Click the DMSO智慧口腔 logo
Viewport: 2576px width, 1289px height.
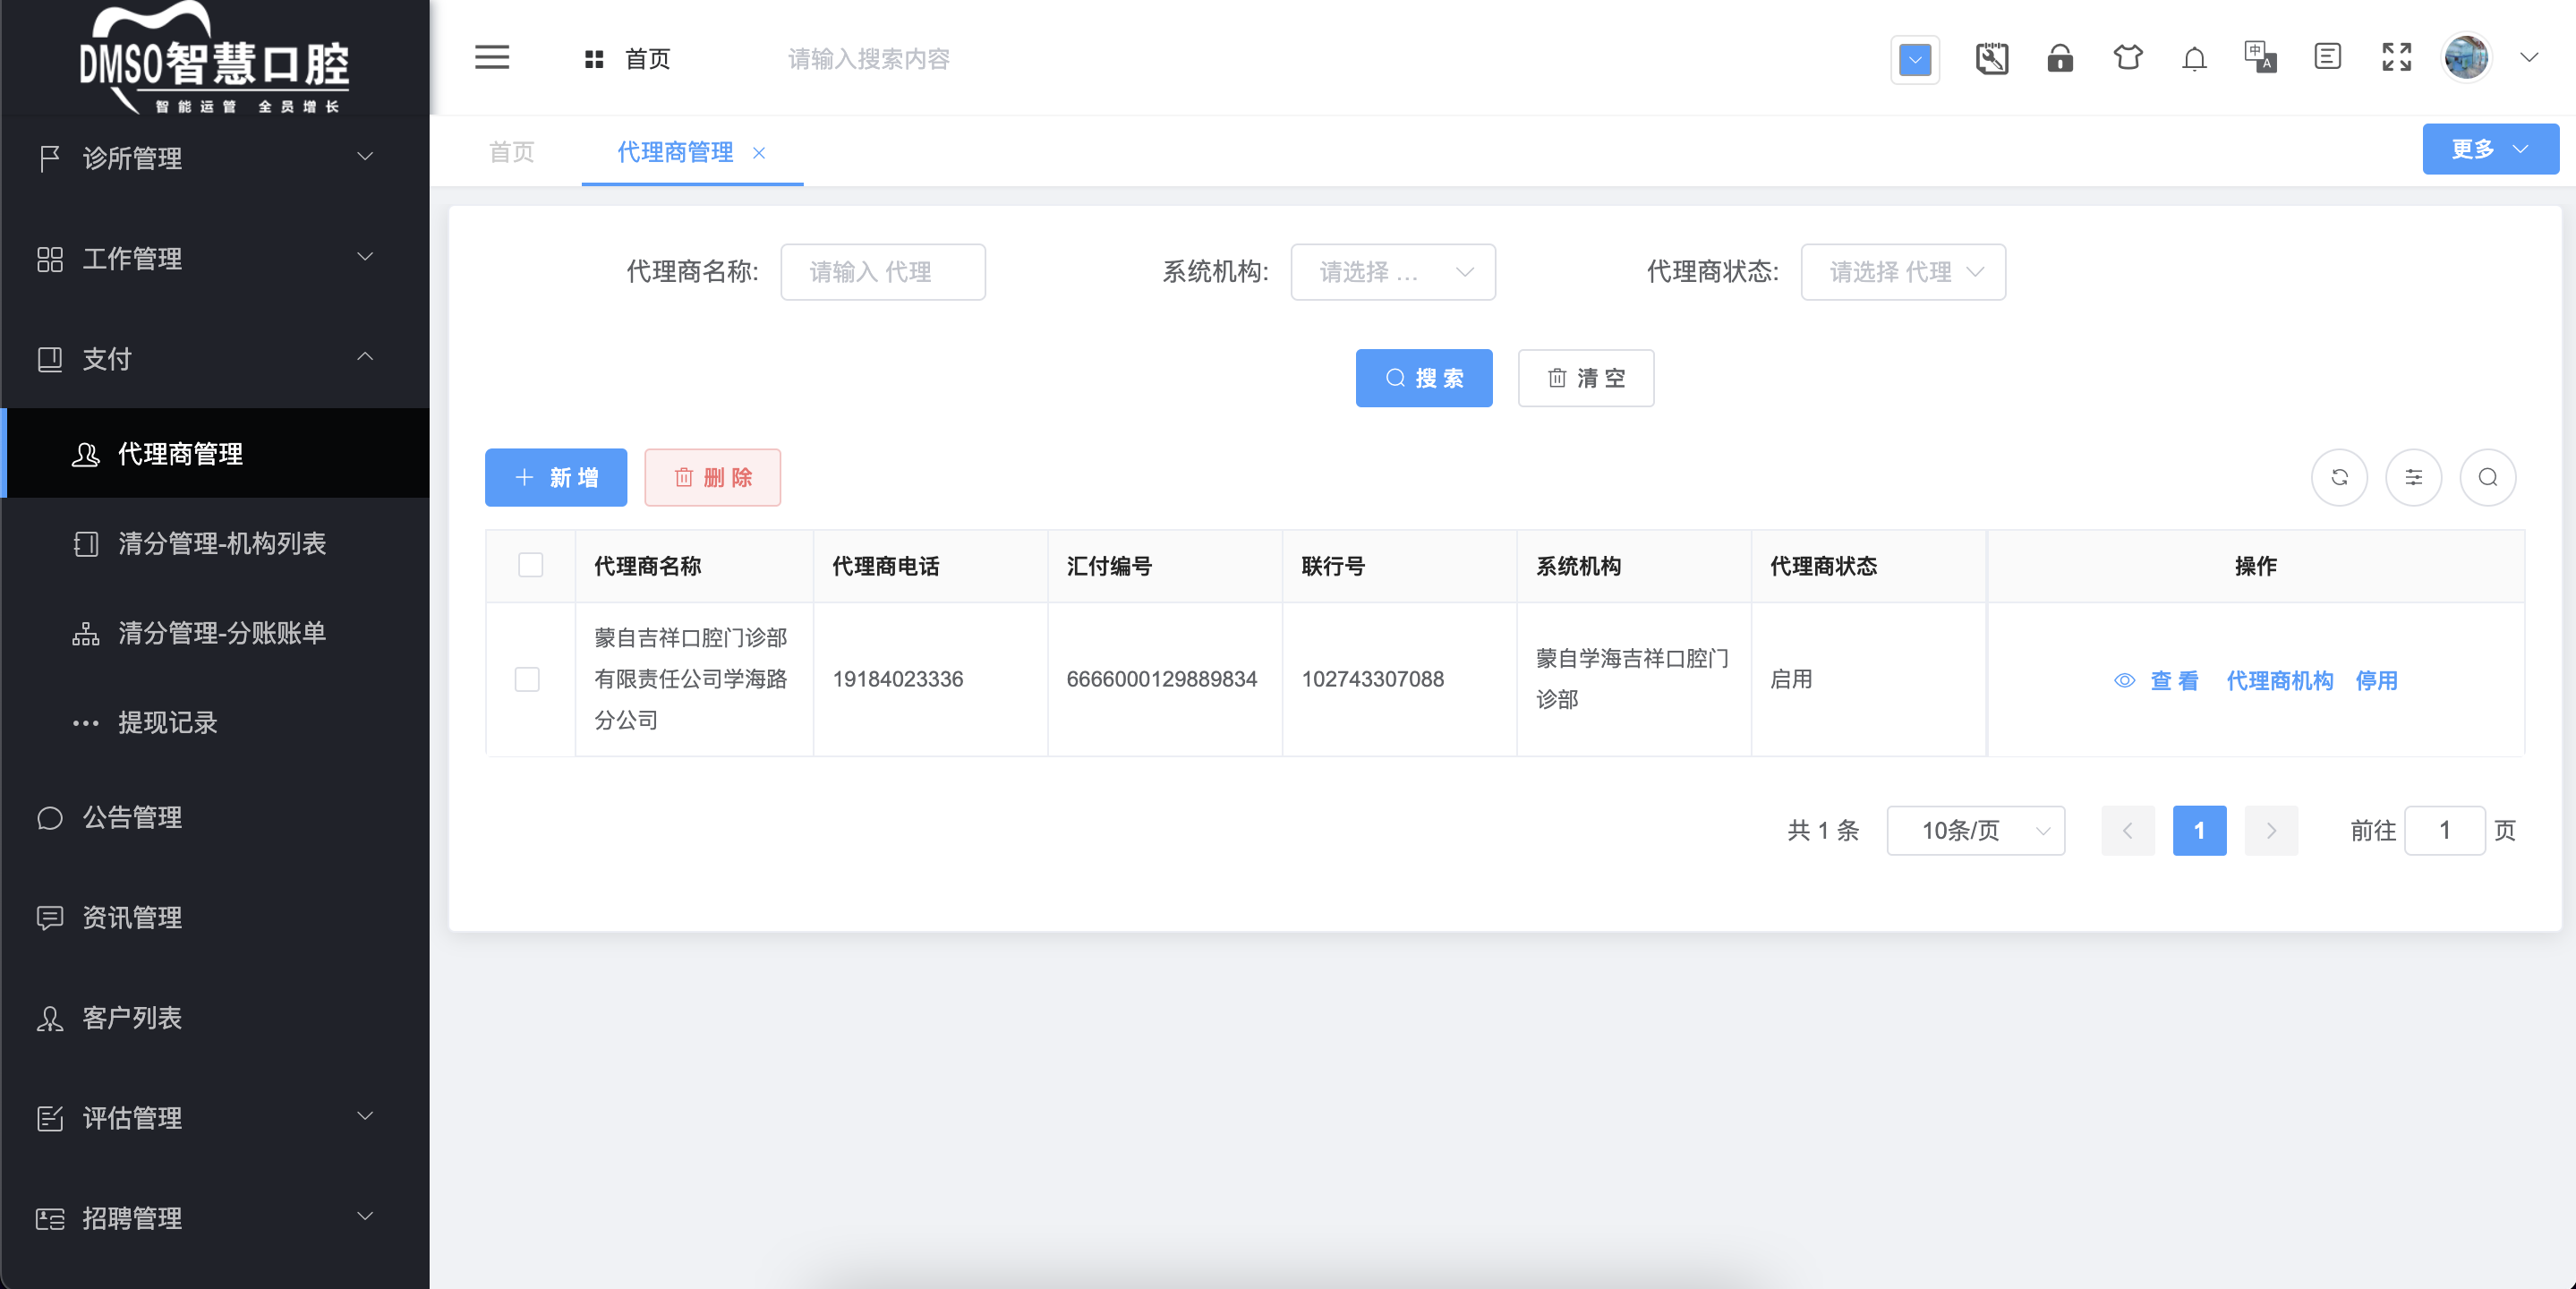(x=214, y=60)
